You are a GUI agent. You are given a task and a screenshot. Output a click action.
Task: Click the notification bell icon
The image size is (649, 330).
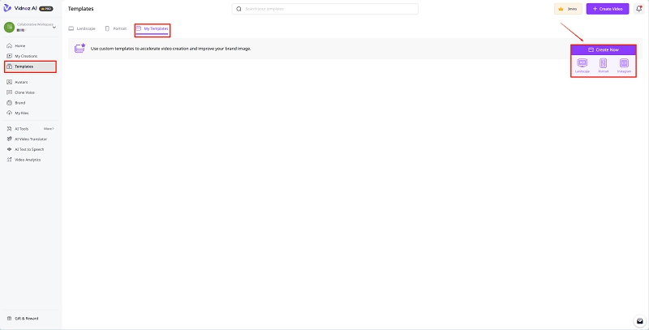(638, 9)
